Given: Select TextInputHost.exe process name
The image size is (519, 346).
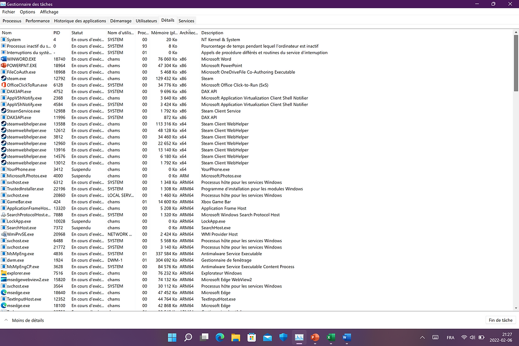Looking at the screenshot, I should point(24,299).
